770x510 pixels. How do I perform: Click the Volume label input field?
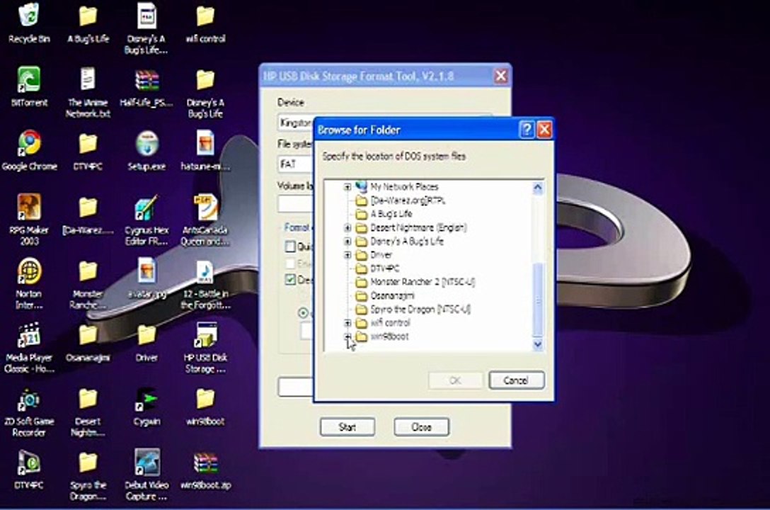tap(295, 203)
